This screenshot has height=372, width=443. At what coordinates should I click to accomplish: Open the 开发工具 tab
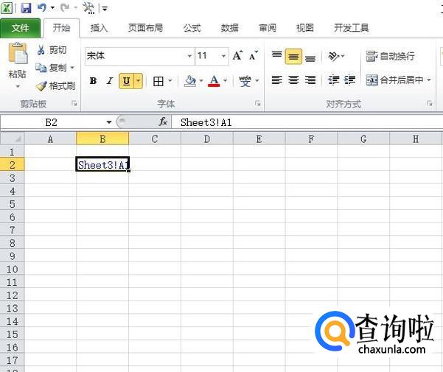pos(351,28)
